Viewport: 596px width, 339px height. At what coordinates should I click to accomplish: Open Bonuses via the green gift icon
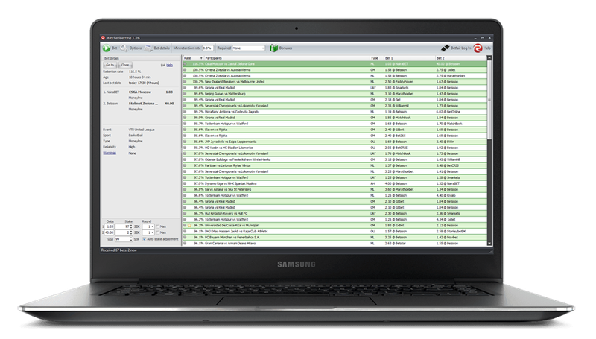[x=273, y=48]
